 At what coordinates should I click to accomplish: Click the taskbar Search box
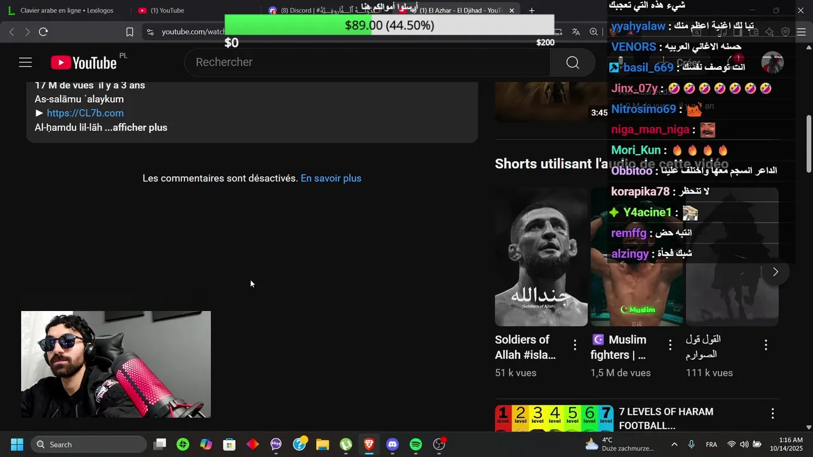pyautogui.click(x=89, y=444)
